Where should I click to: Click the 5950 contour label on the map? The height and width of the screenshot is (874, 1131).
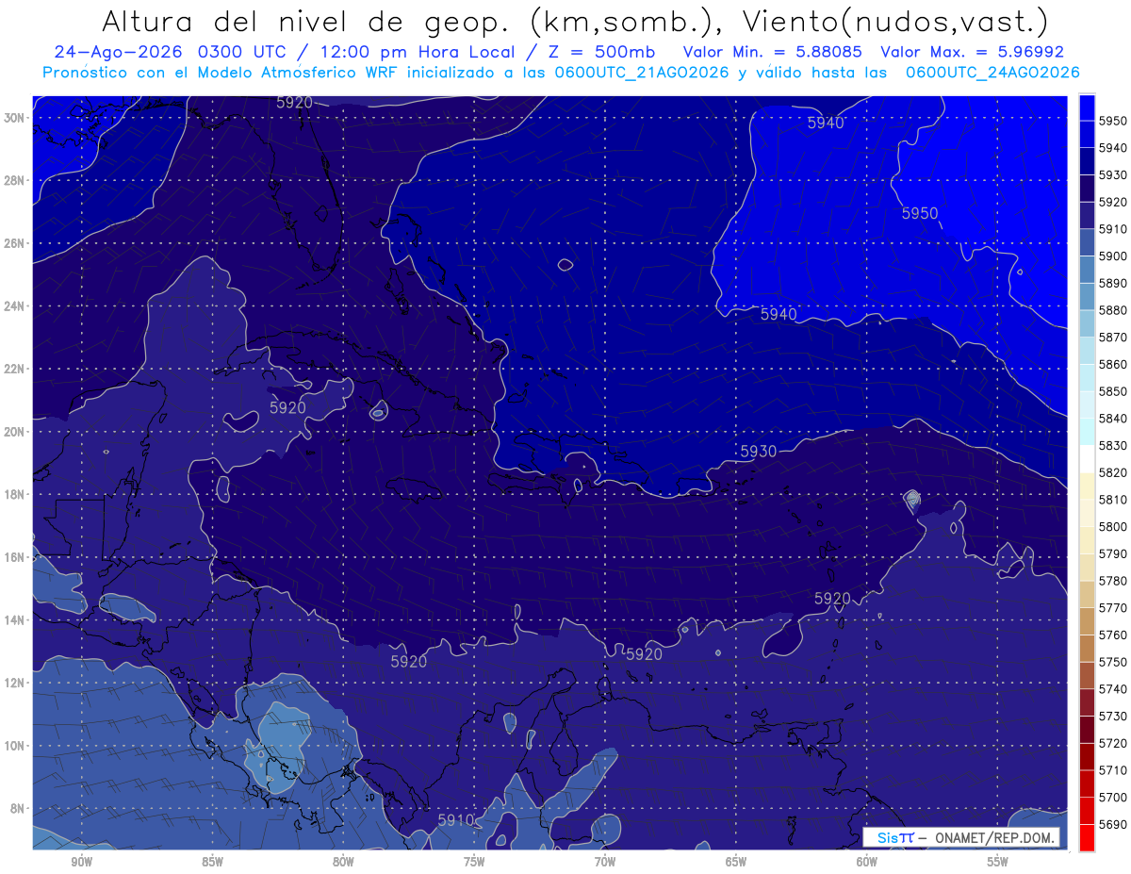[920, 214]
